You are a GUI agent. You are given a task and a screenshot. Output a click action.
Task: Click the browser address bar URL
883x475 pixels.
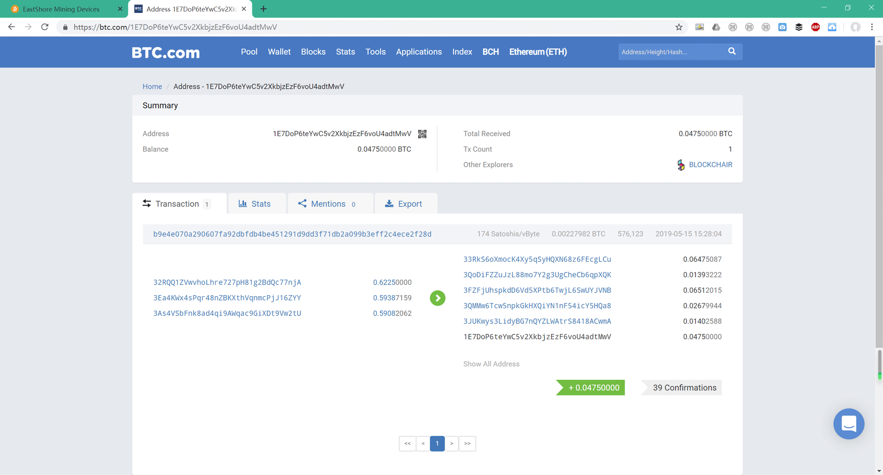[x=175, y=27]
